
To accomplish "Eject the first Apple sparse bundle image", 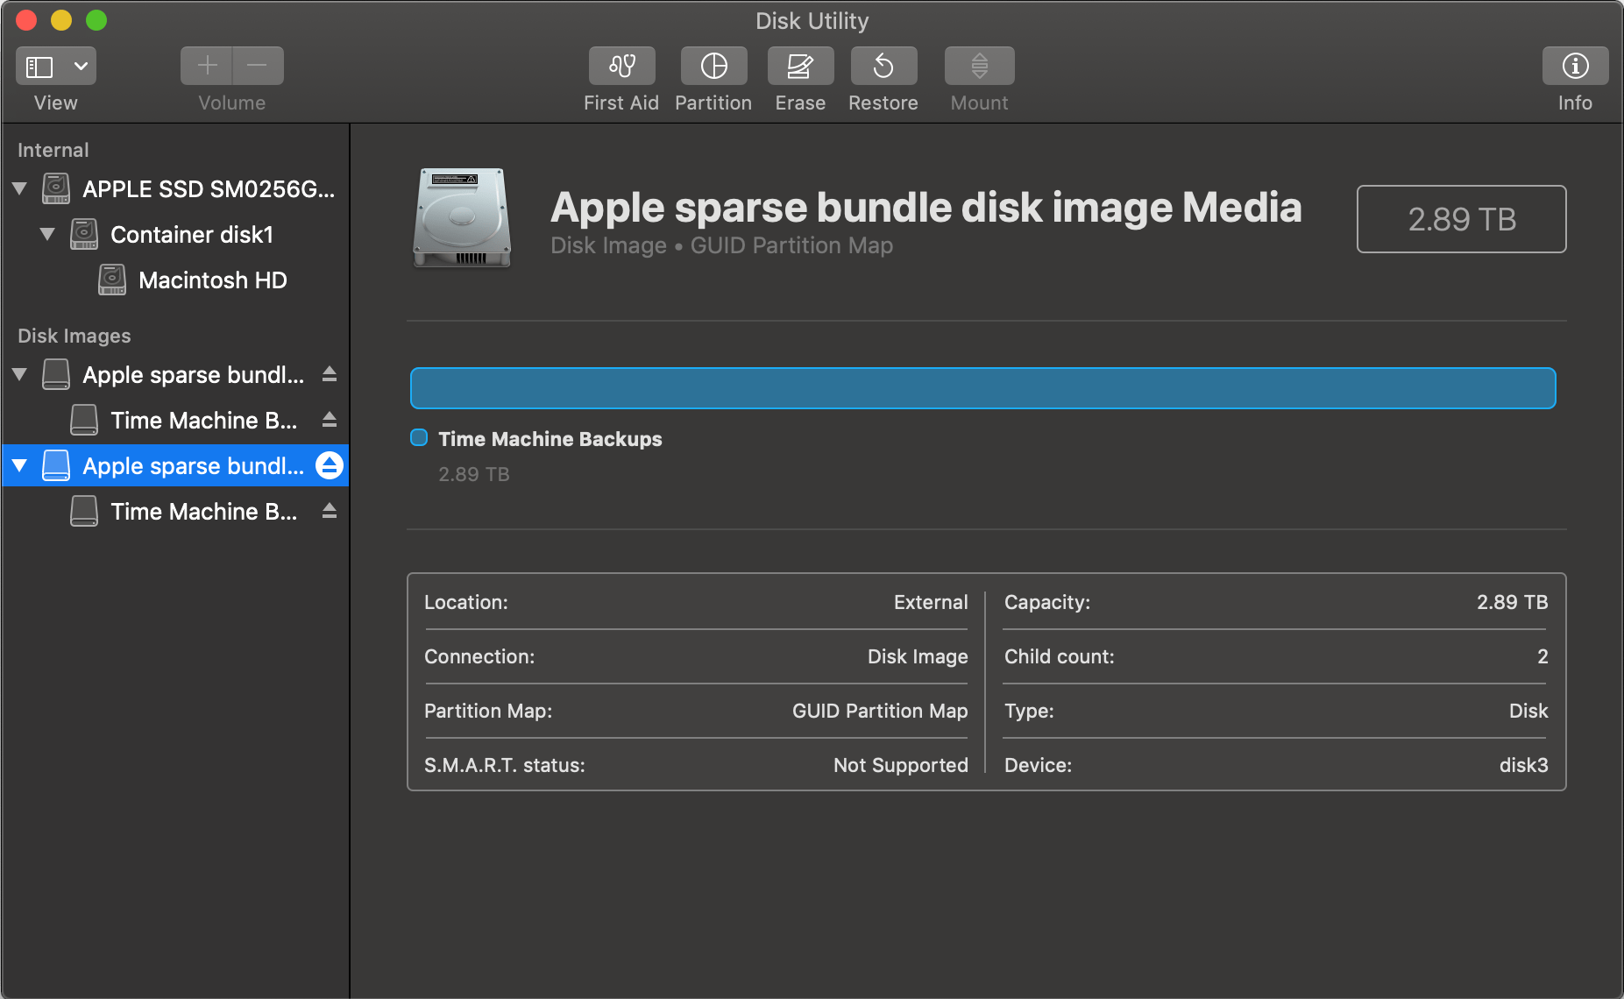I will (x=330, y=374).
